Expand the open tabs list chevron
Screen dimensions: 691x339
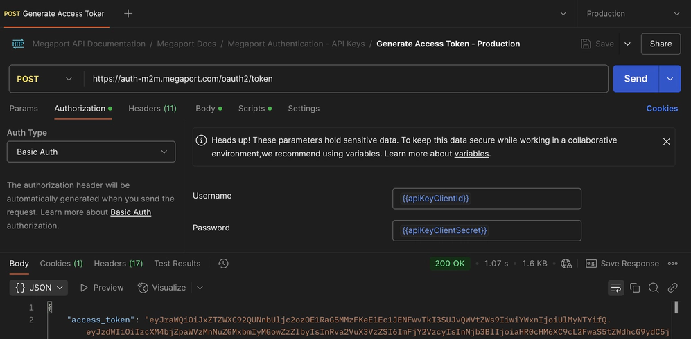pos(563,14)
